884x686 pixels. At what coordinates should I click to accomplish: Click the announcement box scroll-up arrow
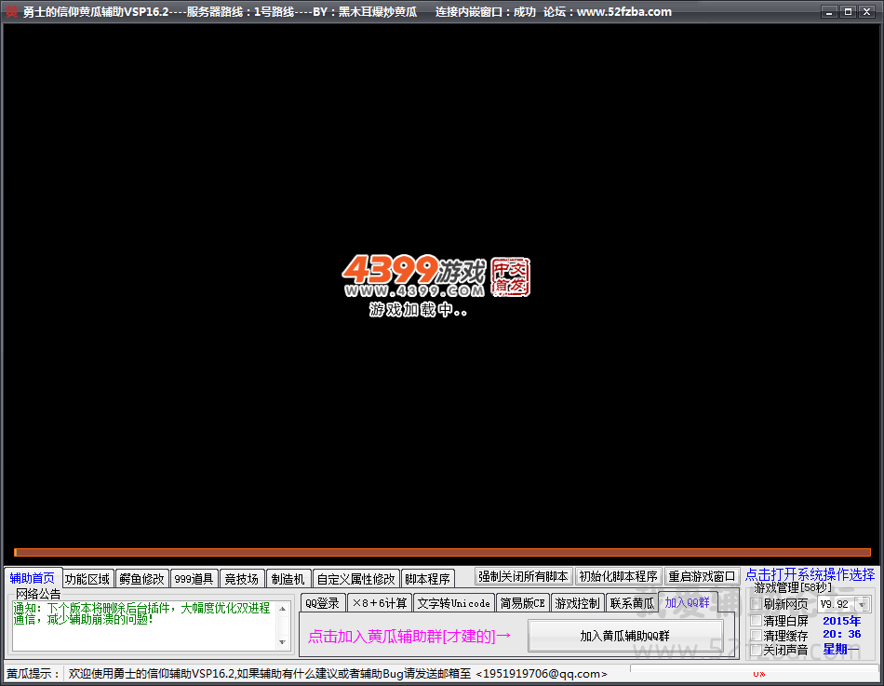(283, 609)
